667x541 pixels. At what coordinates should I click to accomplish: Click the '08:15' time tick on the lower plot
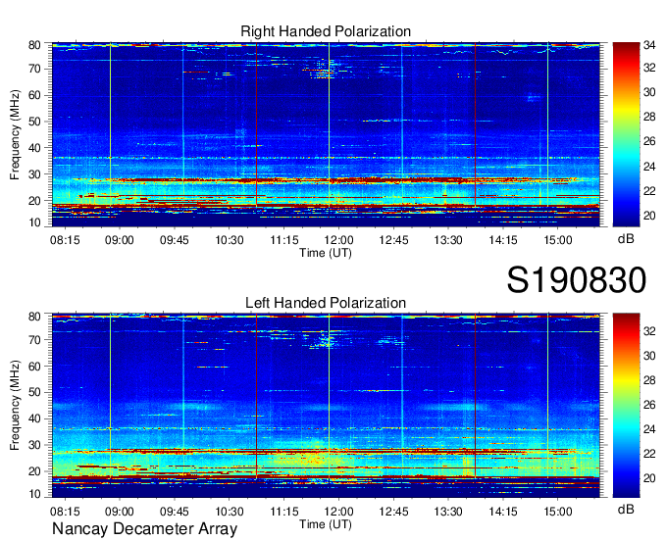coord(65,512)
